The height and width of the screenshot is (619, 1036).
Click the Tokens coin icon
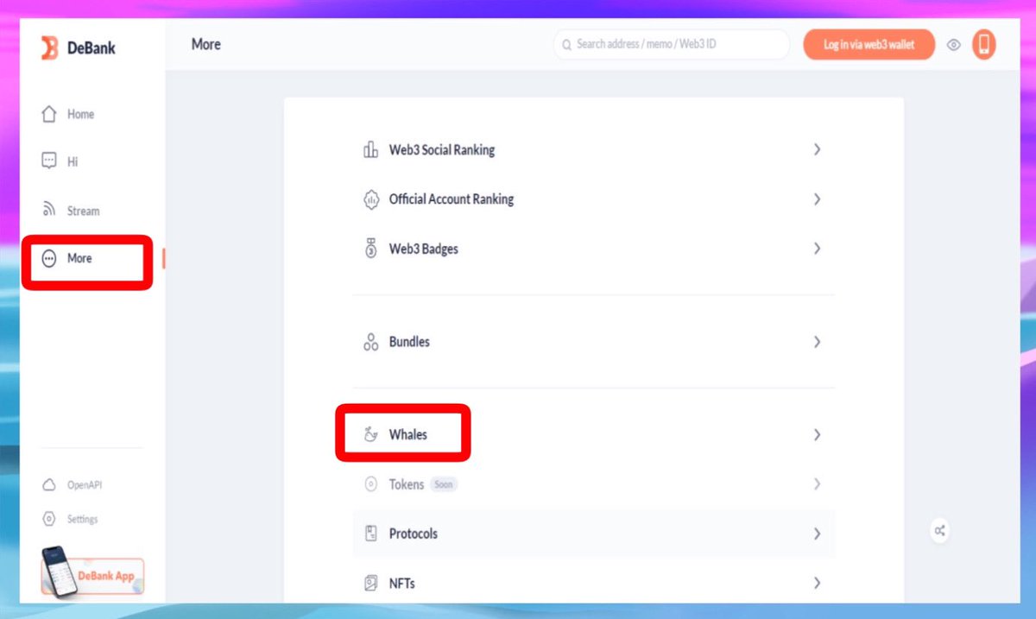(x=370, y=484)
